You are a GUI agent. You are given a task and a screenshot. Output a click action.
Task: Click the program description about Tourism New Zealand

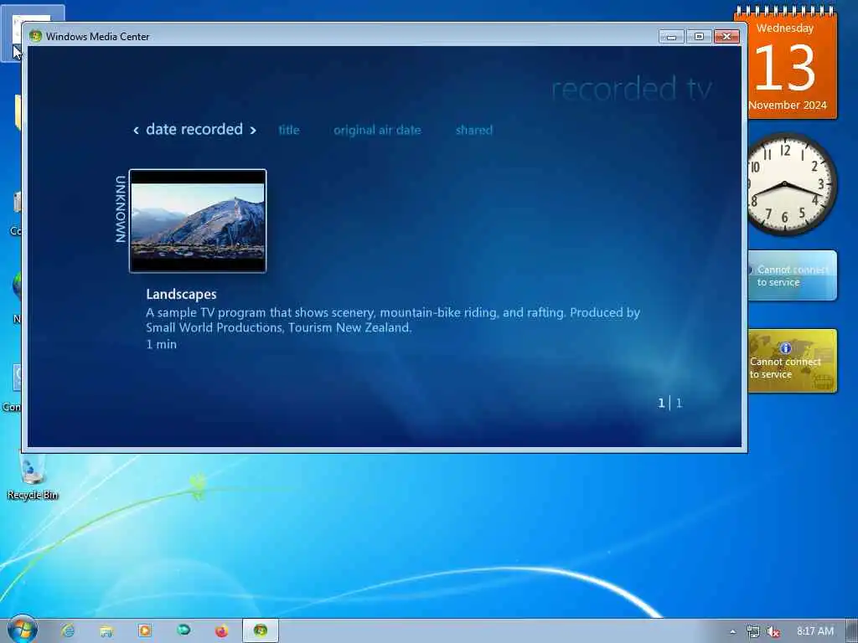click(393, 320)
